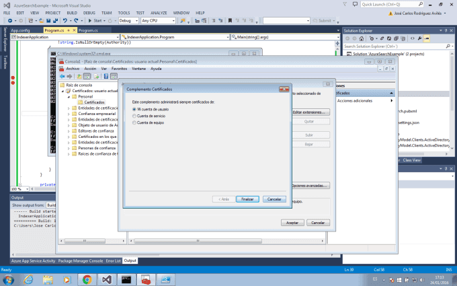Click the Finalizar button
The width and height of the screenshot is (457, 286).
(x=247, y=199)
